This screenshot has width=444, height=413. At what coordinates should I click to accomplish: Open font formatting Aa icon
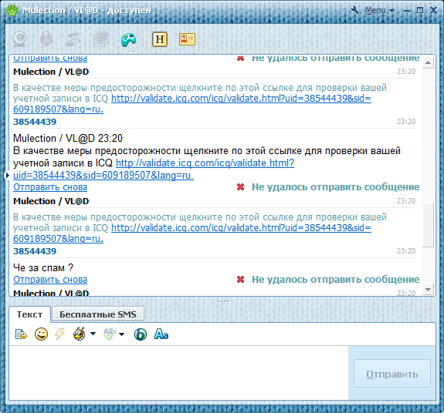(x=161, y=334)
